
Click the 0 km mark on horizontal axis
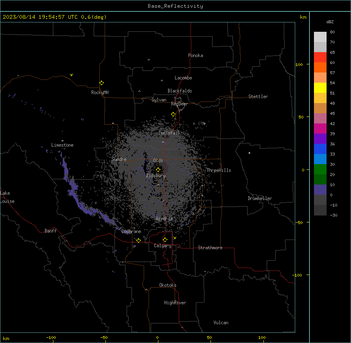[157, 337]
